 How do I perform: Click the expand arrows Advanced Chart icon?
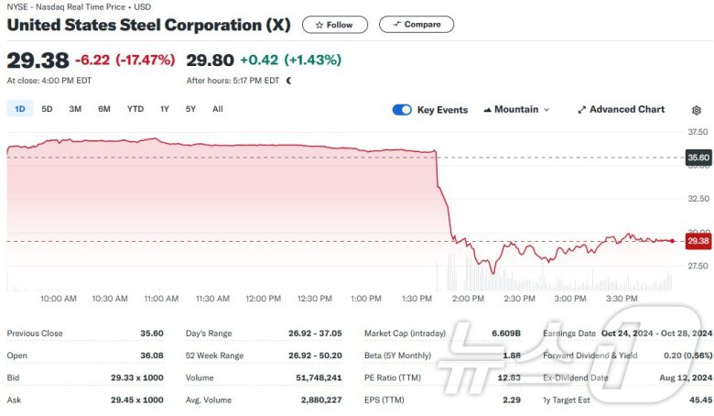tap(581, 110)
